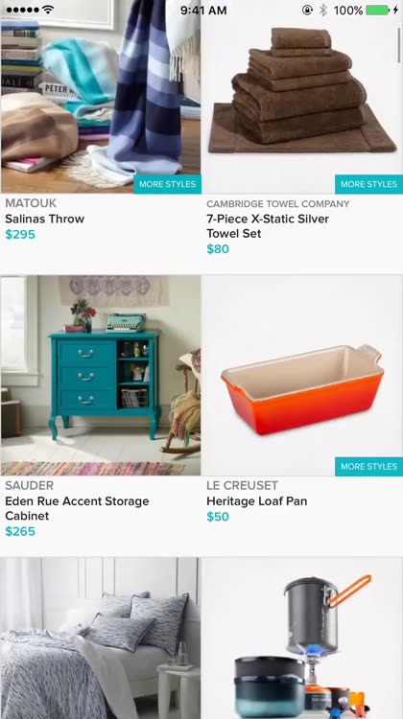Open the Salinas Throw product image
This screenshot has height=719, width=403.
pyautogui.click(x=101, y=97)
